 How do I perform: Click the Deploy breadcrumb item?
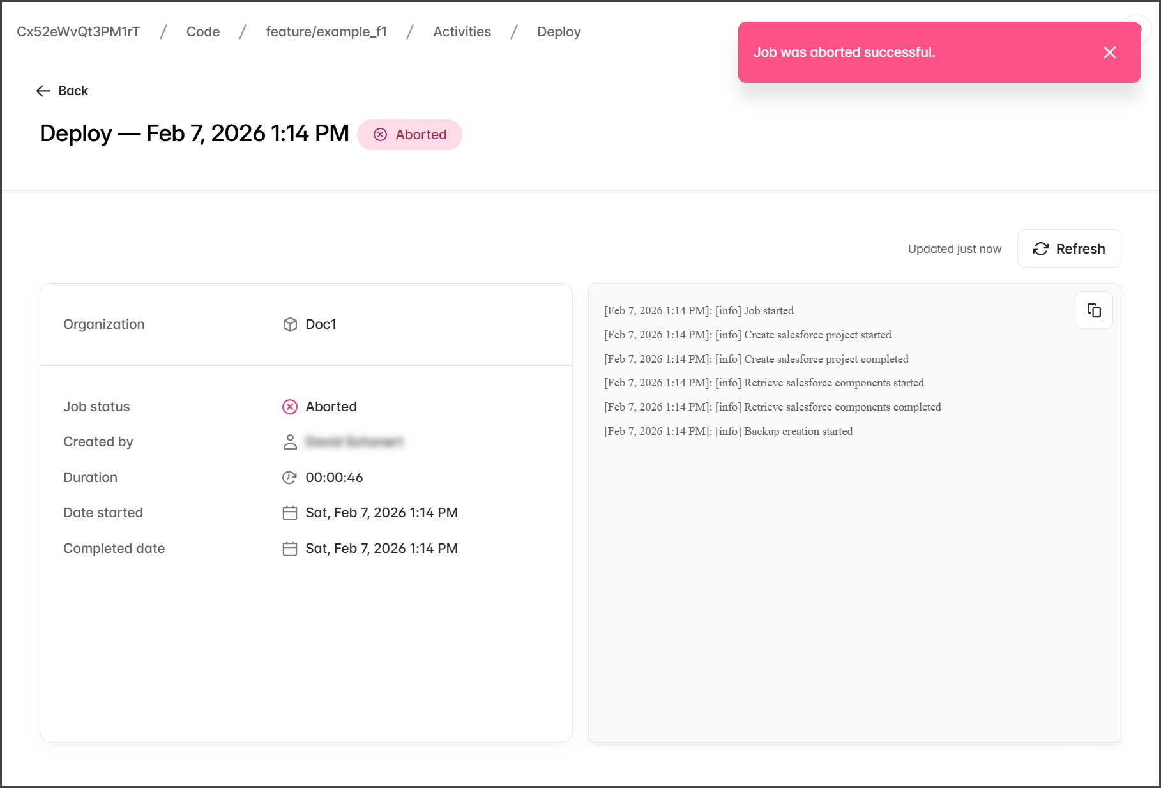tap(558, 32)
